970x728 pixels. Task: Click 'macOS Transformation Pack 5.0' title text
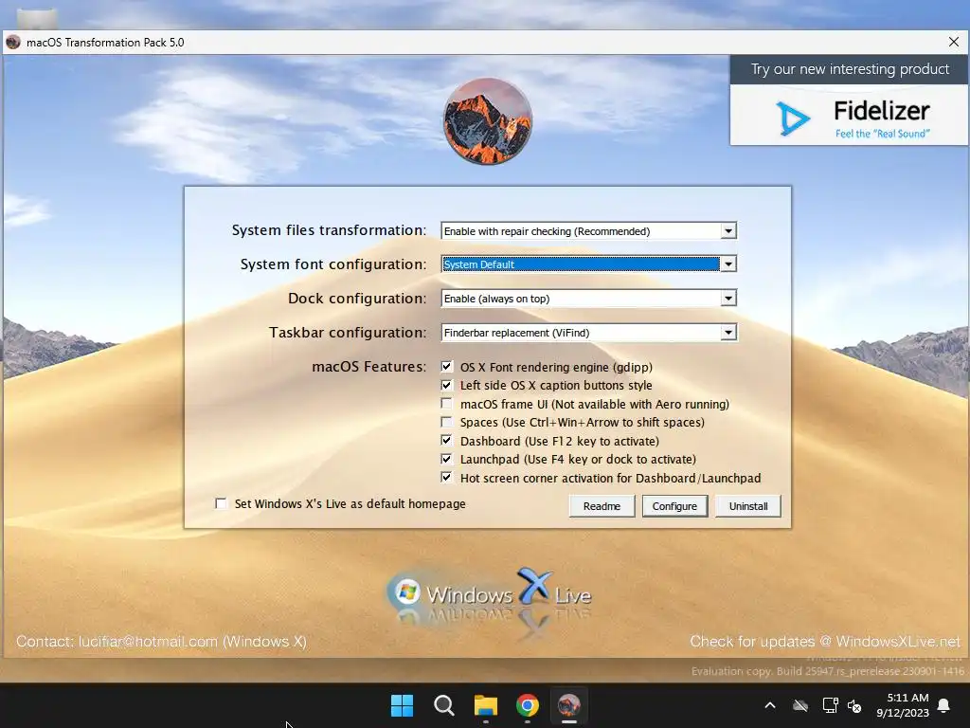(x=105, y=42)
